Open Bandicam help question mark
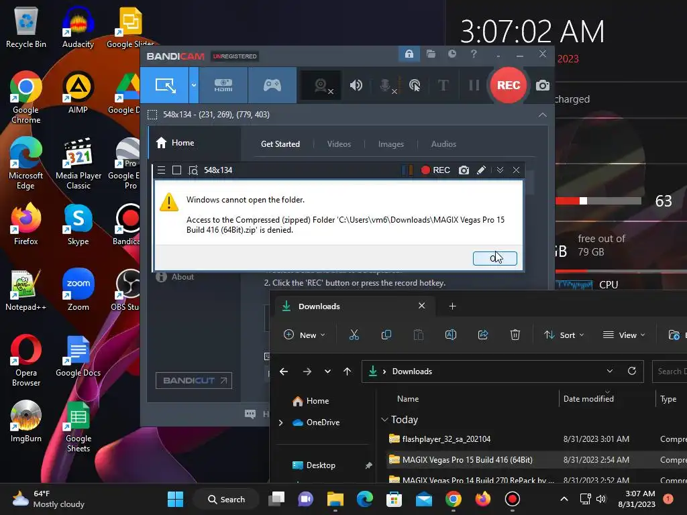 pos(474,54)
